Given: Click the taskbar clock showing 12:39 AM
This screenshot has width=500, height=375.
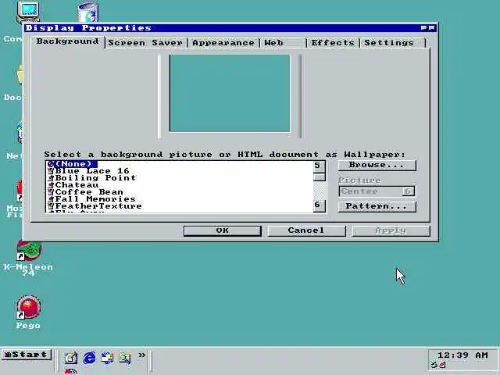Looking at the screenshot, I should point(462,355).
